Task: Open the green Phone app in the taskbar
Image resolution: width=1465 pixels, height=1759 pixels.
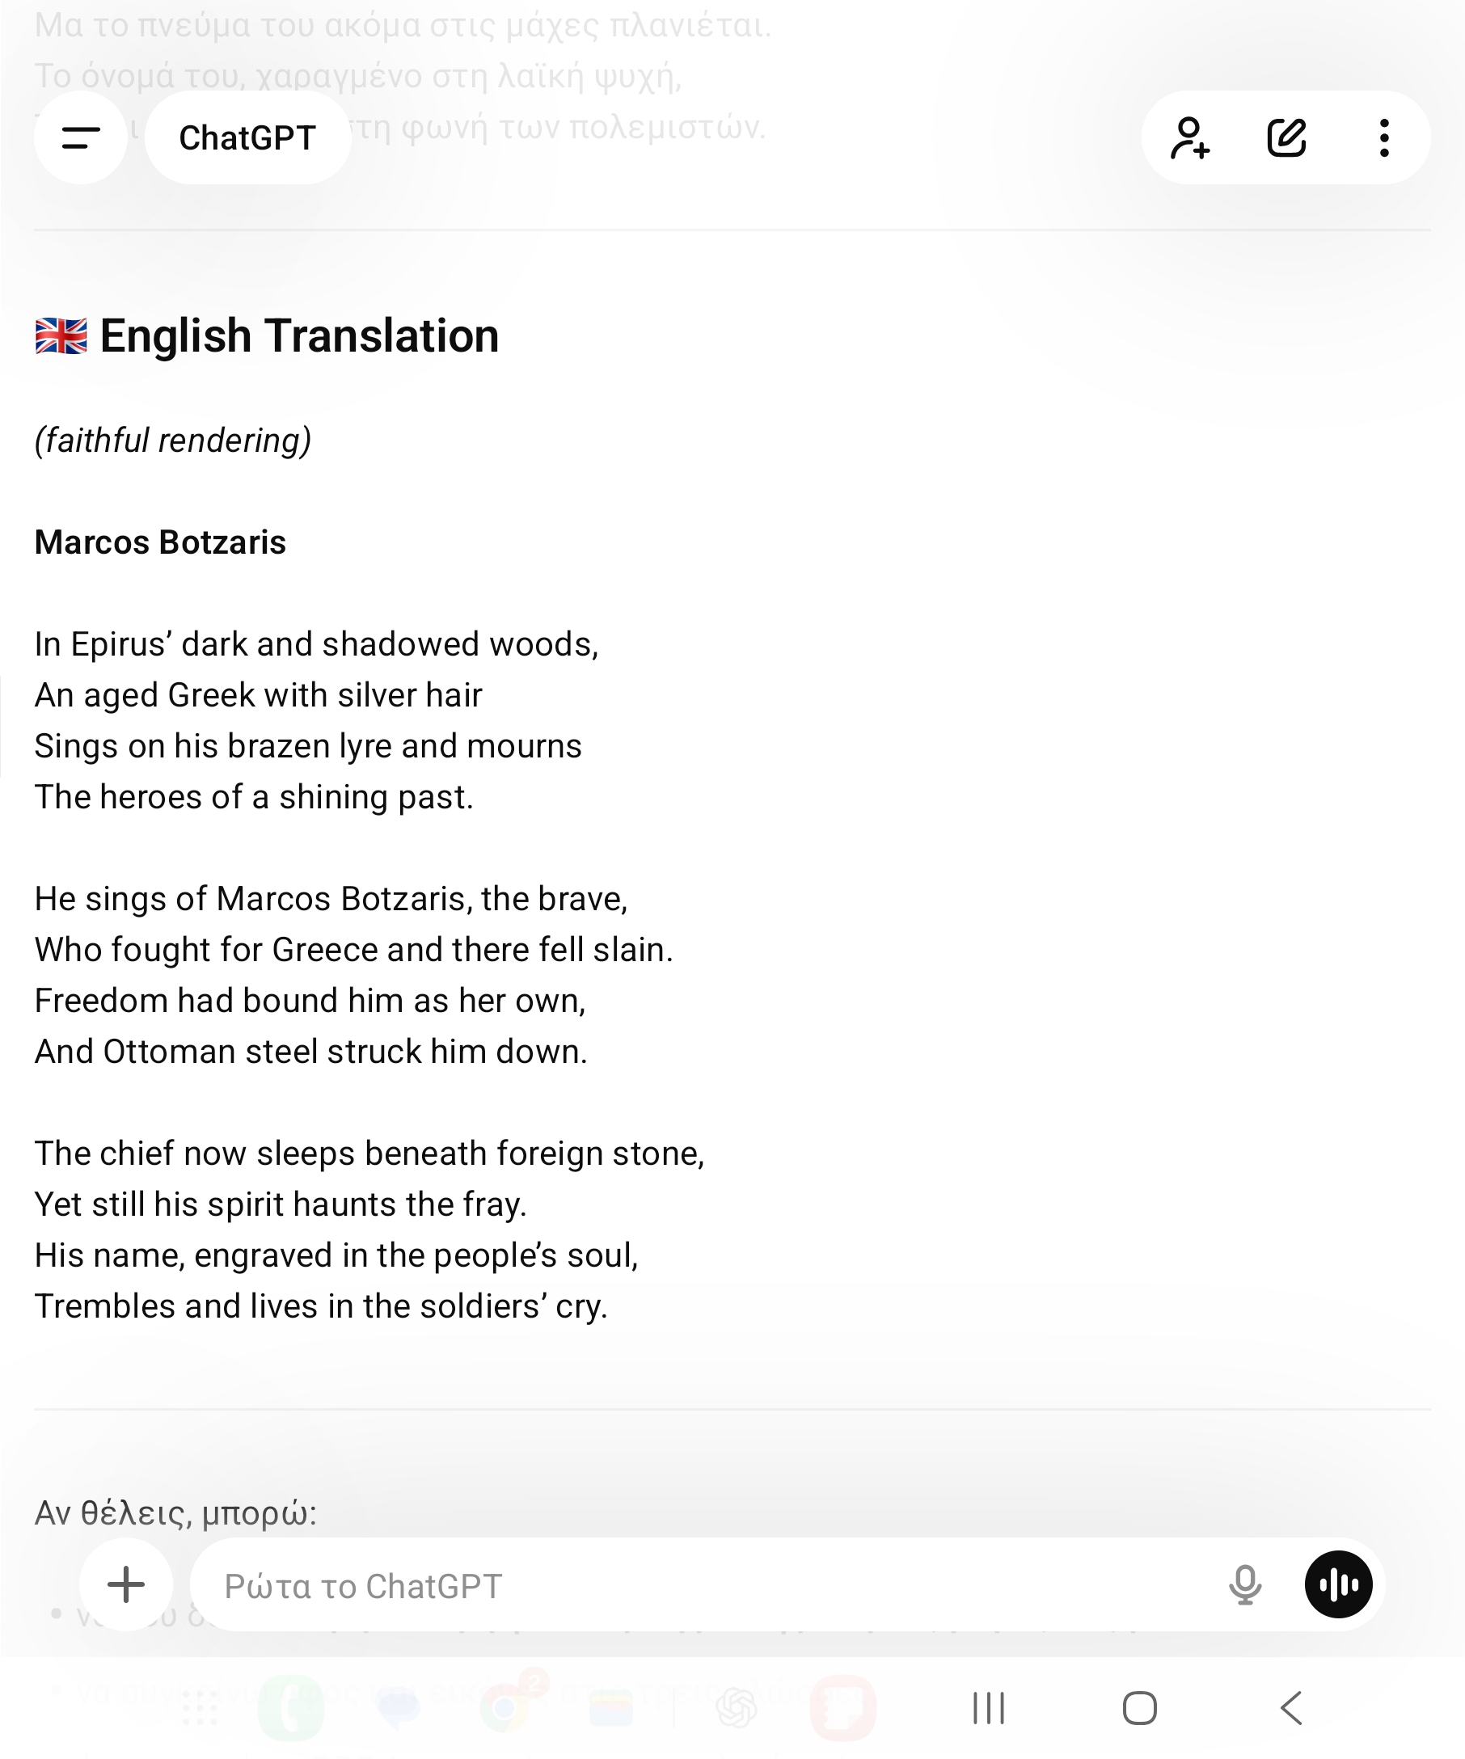Action: (290, 1708)
